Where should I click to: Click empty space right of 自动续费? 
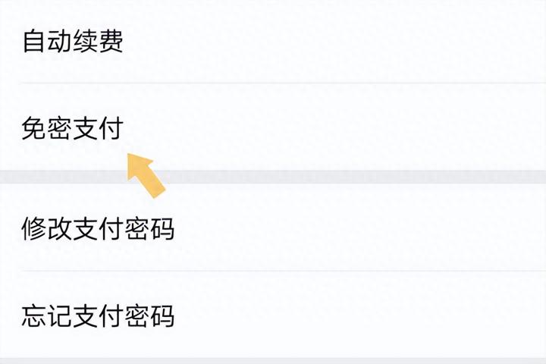[x=341, y=42]
